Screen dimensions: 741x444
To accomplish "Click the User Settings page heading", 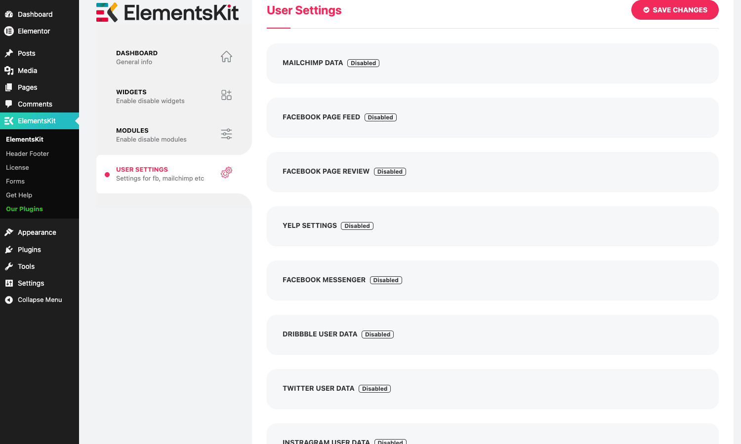I will click(304, 10).
